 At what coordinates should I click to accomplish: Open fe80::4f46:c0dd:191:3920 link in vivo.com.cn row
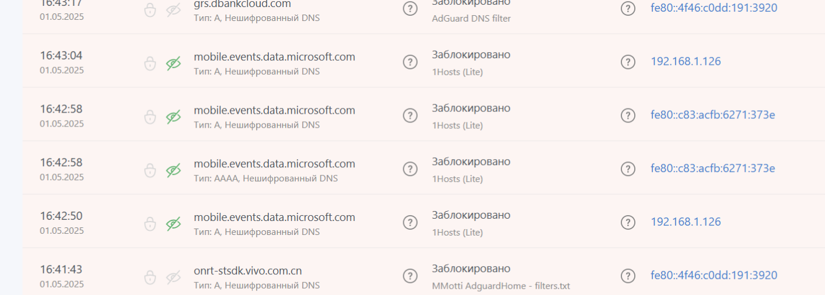[x=714, y=275]
